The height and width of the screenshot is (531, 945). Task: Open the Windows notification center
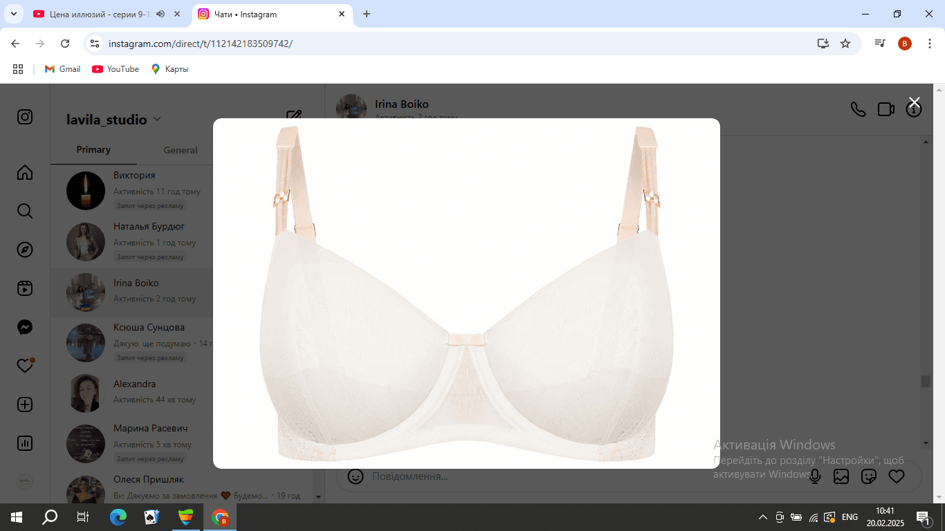tap(923, 516)
